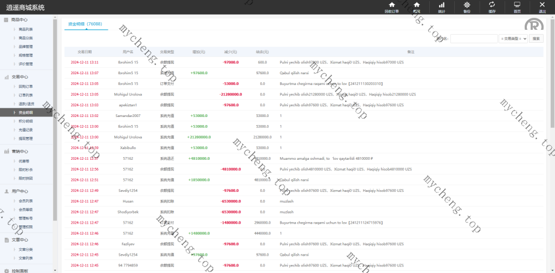Select the 资金明细 (76088) tab
The image size is (555, 273).
tap(85, 24)
